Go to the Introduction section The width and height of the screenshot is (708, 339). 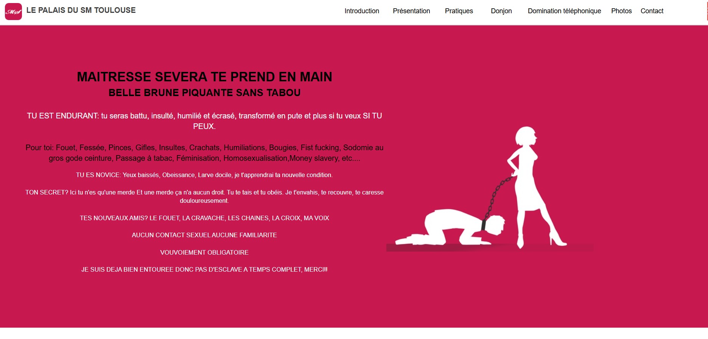(x=361, y=11)
